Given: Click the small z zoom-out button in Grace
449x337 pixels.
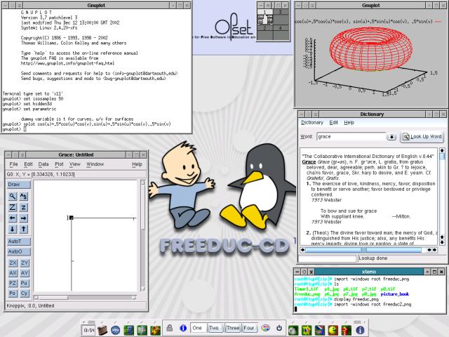Looking at the screenshot, I should pos(23,207).
